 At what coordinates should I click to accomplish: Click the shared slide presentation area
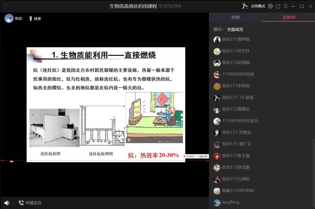(106, 104)
